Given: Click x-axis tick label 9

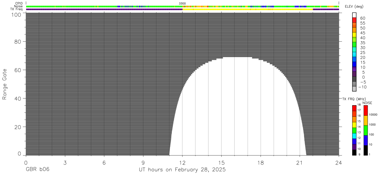Looking at the screenshot, I should pyautogui.click(x=143, y=163).
